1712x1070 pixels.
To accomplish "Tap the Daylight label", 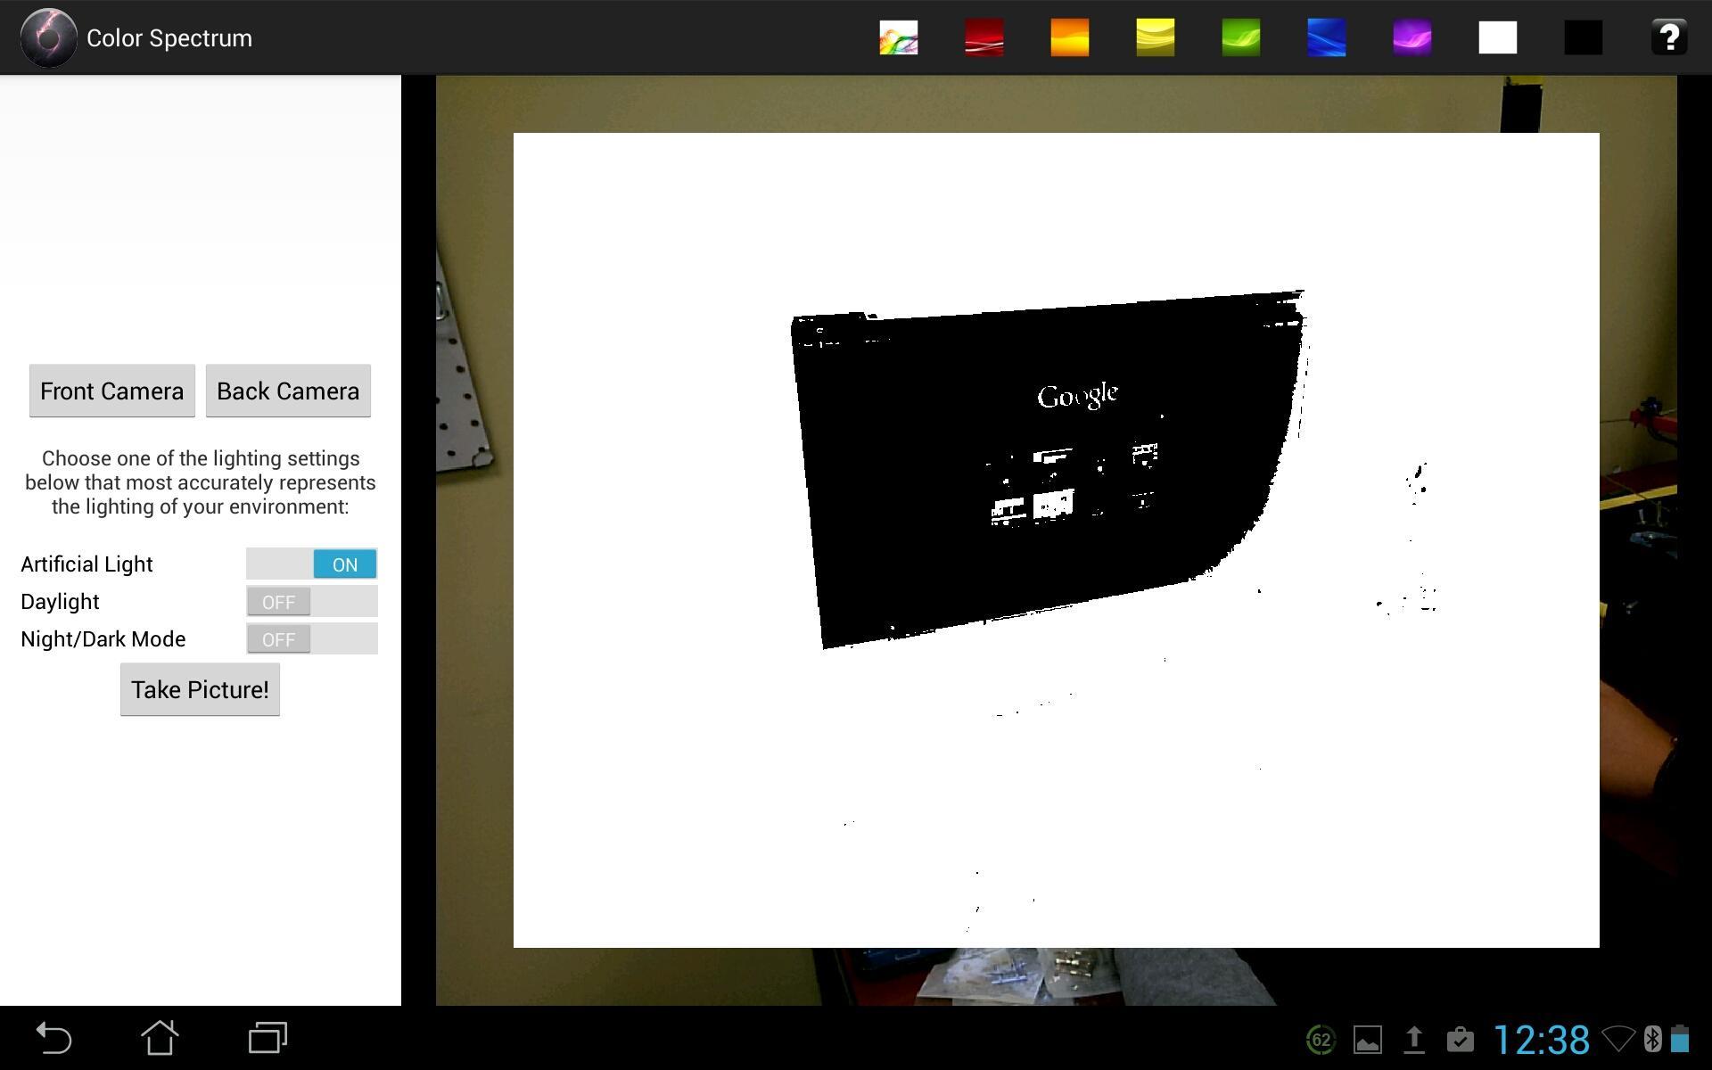I will click(x=60, y=602).
